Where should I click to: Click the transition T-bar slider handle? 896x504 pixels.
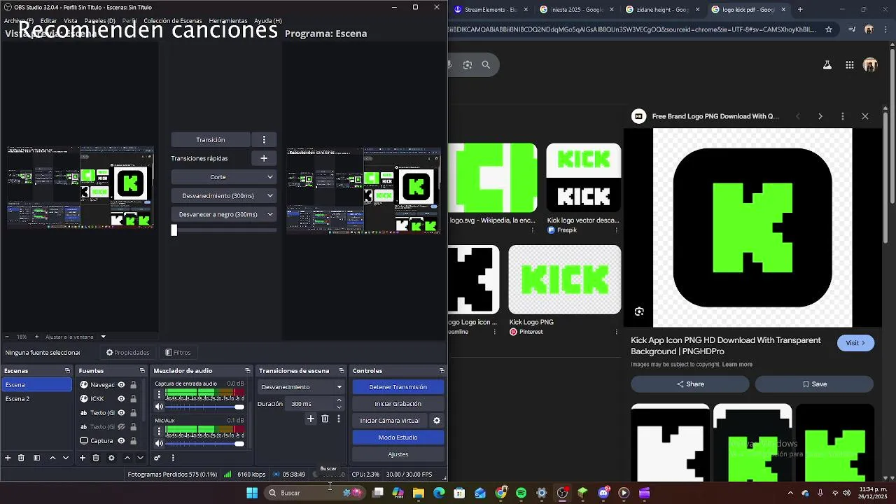tap(174, 230)
